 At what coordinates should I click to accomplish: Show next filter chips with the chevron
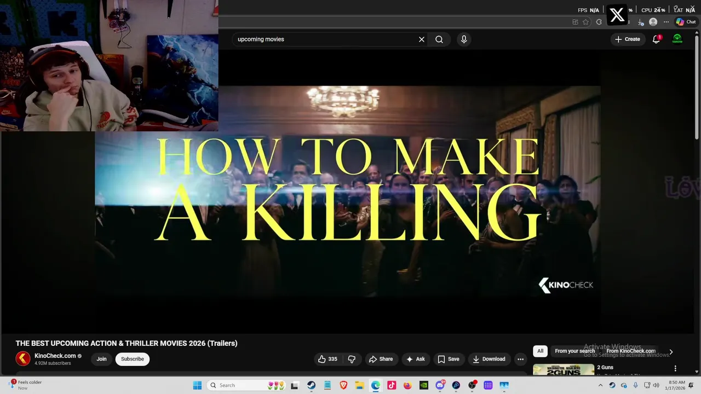(x=671, y=352)
